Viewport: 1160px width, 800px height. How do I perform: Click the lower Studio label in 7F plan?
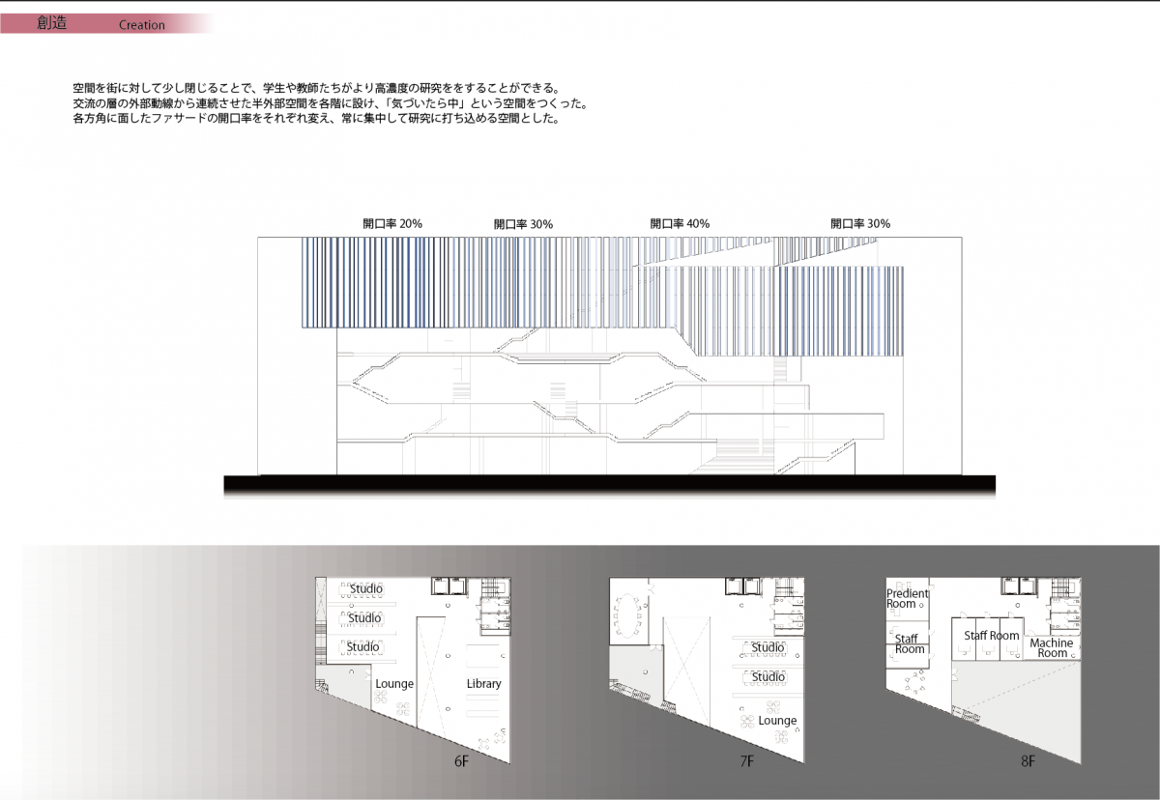[768, 677]
